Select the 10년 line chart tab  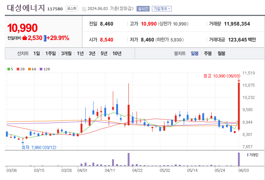pyautogui.click(x=117, y=53)
